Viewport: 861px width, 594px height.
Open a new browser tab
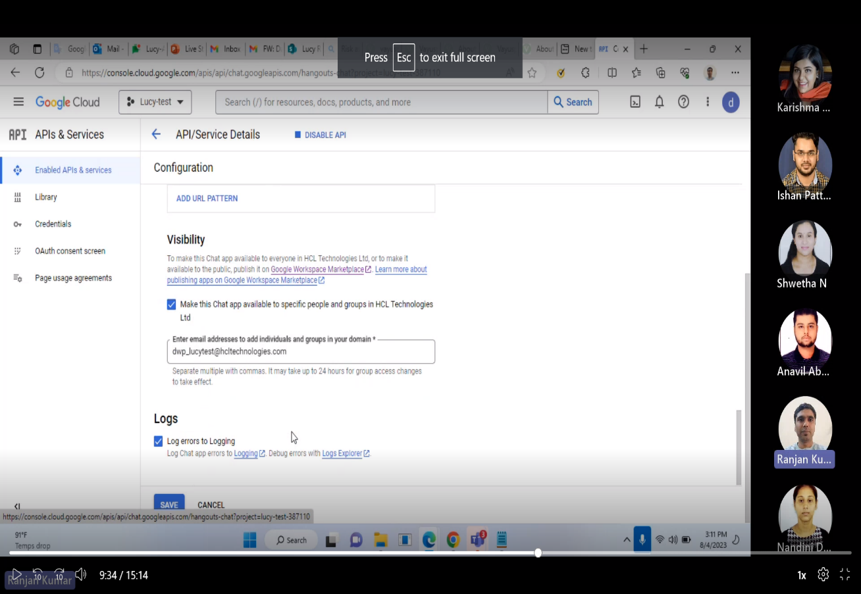point(644,49)
